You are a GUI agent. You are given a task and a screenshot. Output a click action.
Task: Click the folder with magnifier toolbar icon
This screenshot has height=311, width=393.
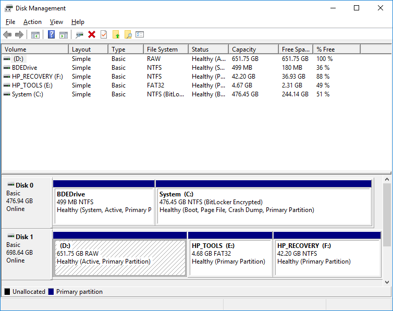pos(128,35)
